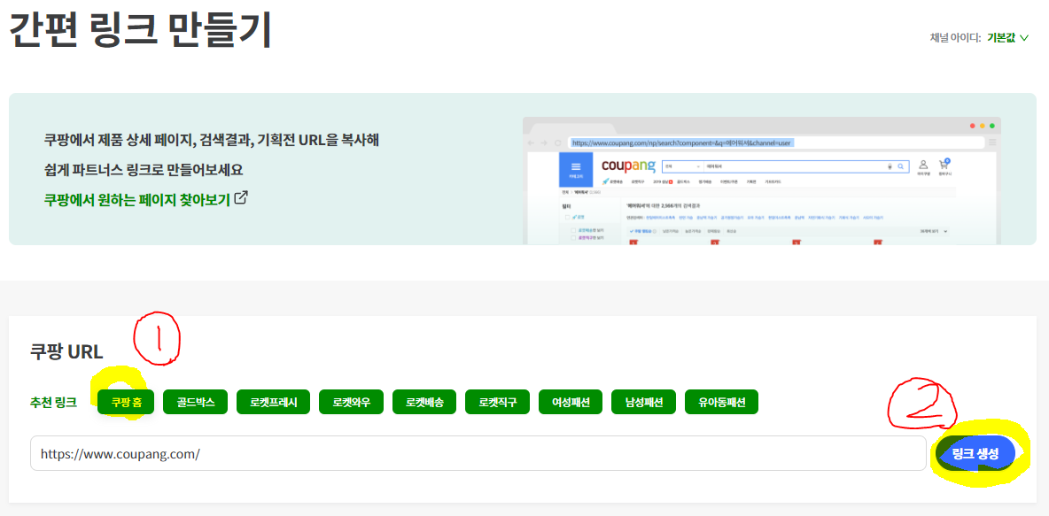Click the 추천 링크 label
The width and height of the screenshot is (1049, 516).
click(x=53, y=403)
